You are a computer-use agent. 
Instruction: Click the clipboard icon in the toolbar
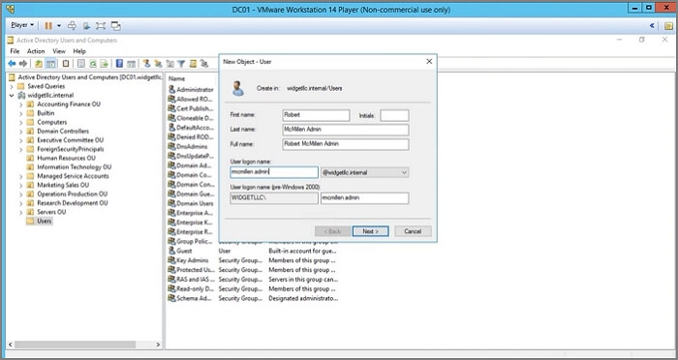66,64
